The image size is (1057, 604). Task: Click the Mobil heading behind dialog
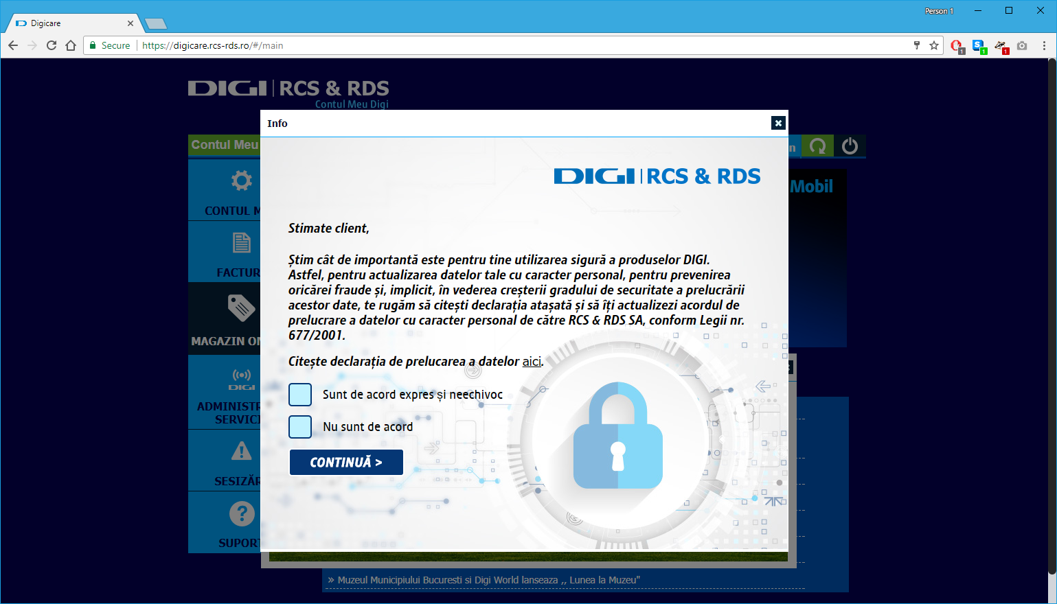(x=811, y=187)
